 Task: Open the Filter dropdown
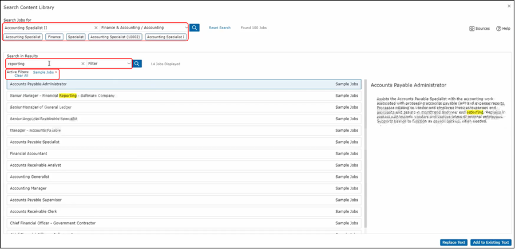tap(128, 64)
